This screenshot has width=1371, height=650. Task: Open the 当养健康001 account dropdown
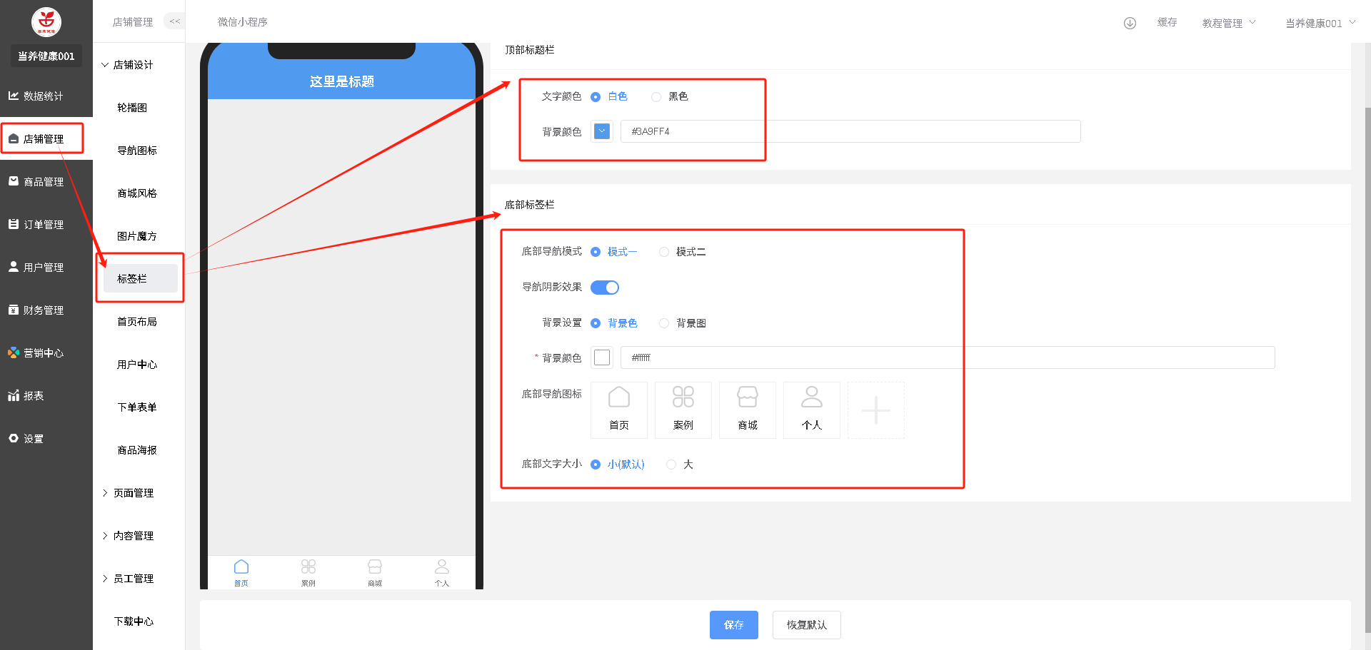(1320, 23)
